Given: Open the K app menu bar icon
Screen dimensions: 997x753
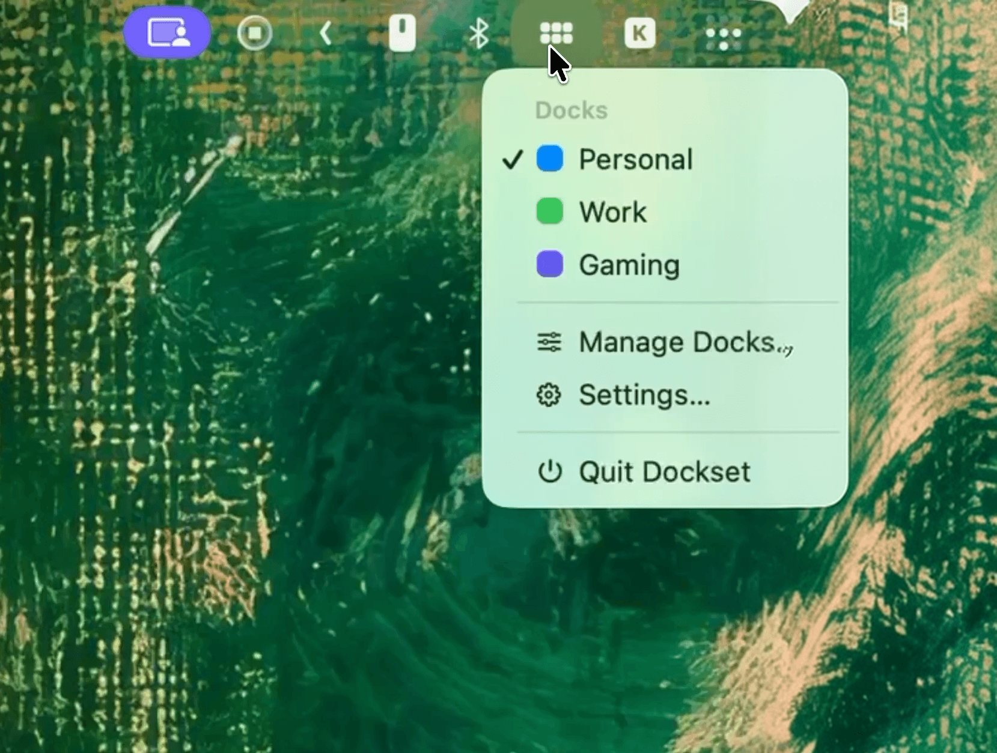Looking at the screenshot, I should (639, 33).
